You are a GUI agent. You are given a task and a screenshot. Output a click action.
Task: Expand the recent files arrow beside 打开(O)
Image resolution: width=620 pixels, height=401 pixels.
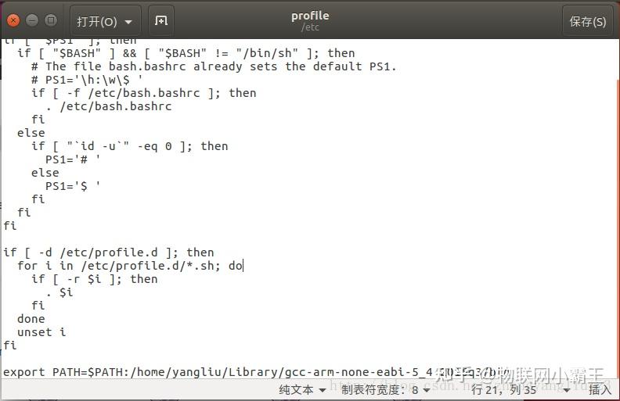128,22
